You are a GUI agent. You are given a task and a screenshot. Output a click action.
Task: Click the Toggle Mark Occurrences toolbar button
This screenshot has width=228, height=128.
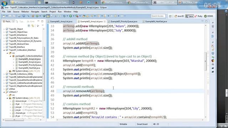[x=48, y=16]
